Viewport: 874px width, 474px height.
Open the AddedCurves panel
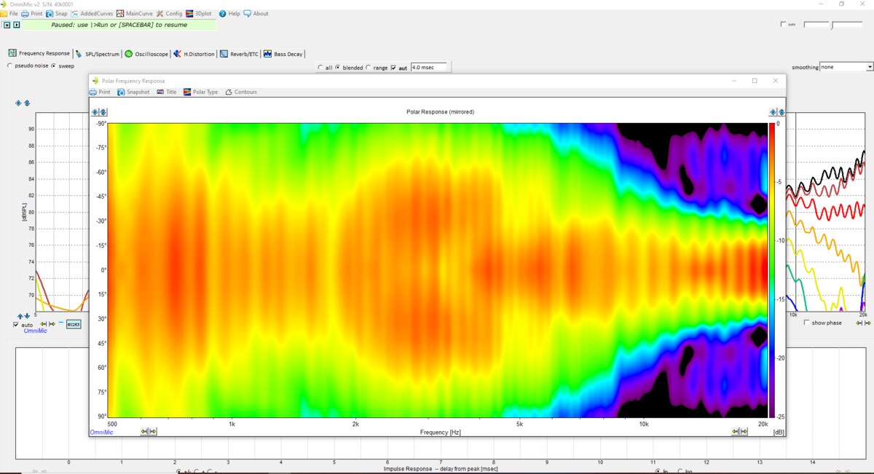pyautogui.click(x=93, y=13)
